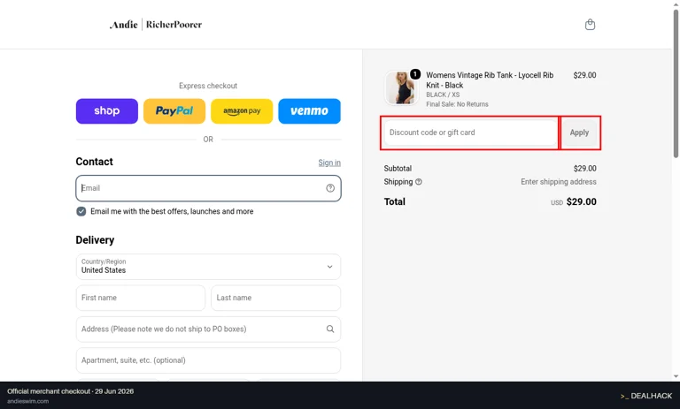Focus the Last name field
680x409 pixels.
tap(276, 298)
